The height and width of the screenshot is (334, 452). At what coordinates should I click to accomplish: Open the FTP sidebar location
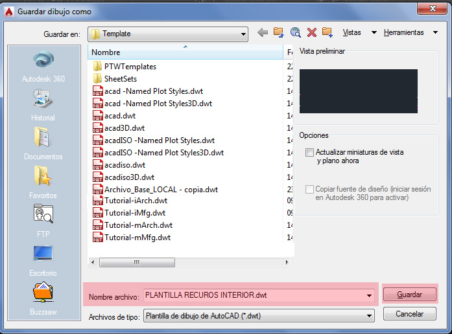(x=43, y=221)
